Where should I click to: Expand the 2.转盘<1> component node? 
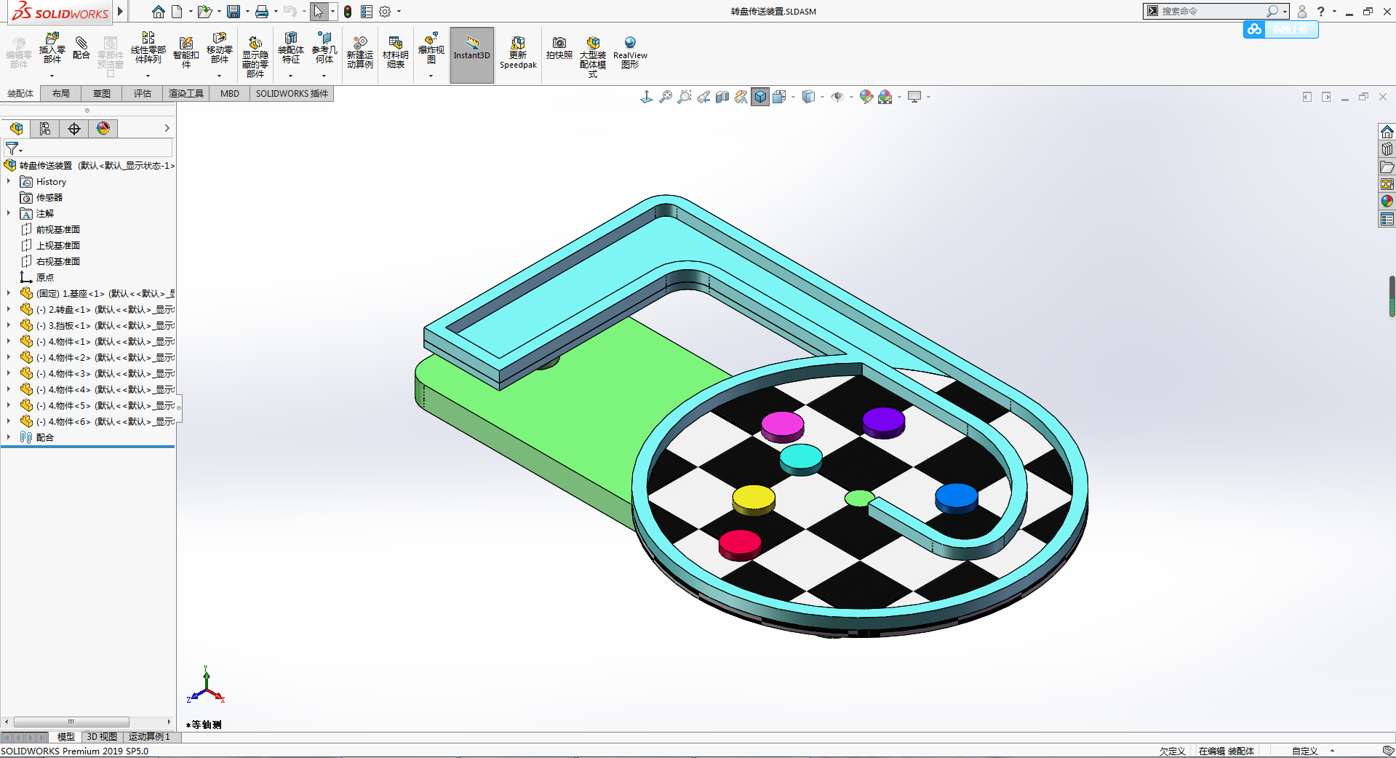coord(9,309)
